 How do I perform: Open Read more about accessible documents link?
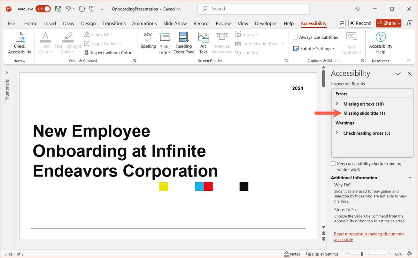[x=369, y=237]
